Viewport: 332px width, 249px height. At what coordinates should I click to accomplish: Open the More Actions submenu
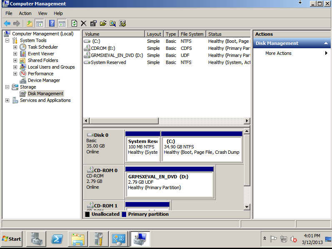click(x=292, y=53)
